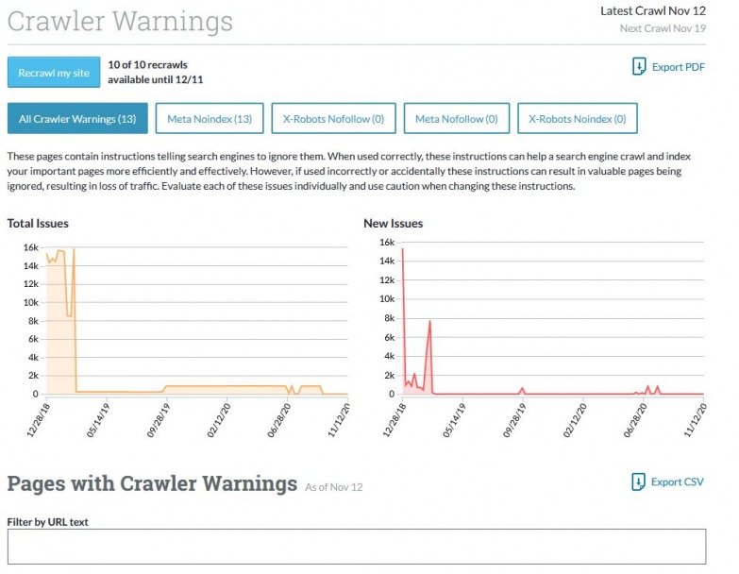The image size is (739, 574).
Task: Click the Export PDF download icon
Action: click(x=639, y=67)
